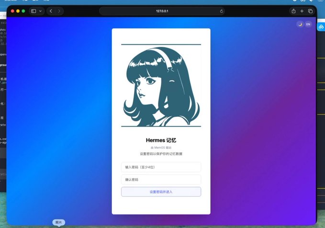Screen dimensions: 325x228
Task: Click the 设置密码并进入 submit button
Action: click(x=161, y=192)
